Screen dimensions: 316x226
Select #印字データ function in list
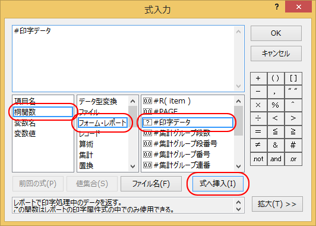pos(188,123)
